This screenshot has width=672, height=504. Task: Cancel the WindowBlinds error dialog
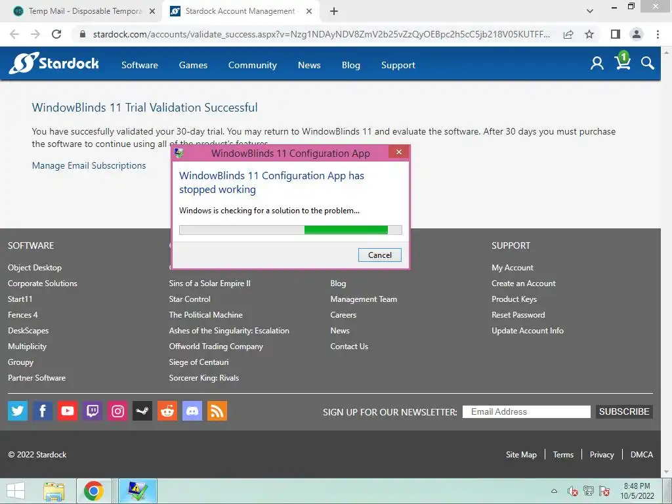coord(380,255)
